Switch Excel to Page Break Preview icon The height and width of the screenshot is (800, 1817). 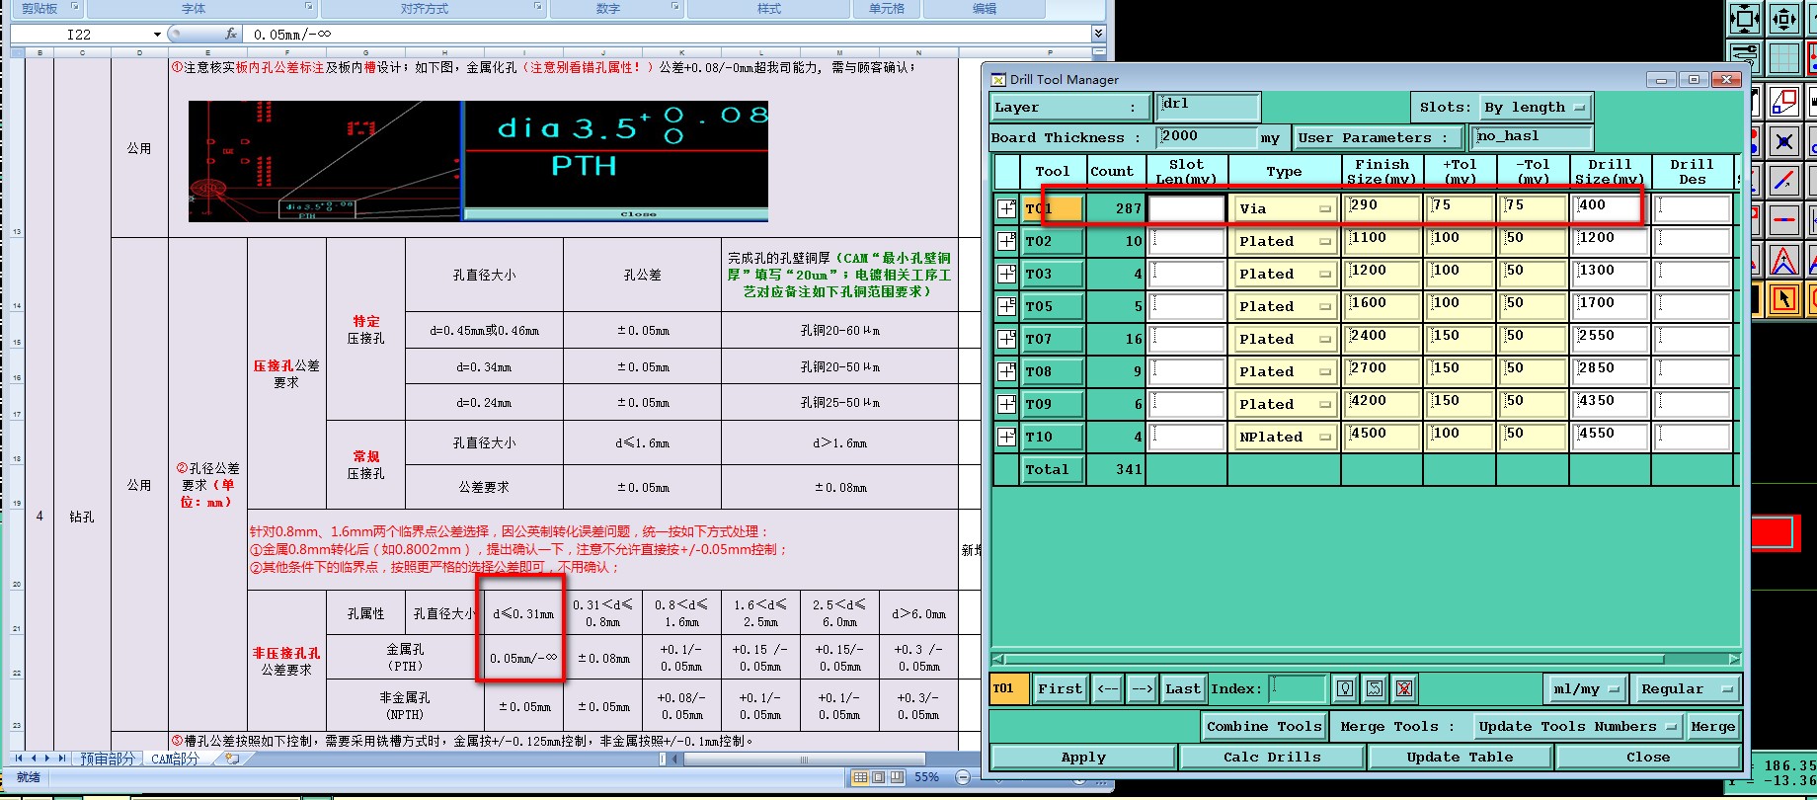(x=897, y=777)
